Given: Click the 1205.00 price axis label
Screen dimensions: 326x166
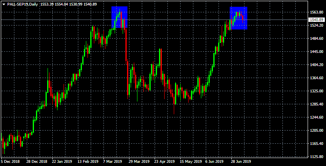Looking at the screenshot, I should tap(316, 130).
